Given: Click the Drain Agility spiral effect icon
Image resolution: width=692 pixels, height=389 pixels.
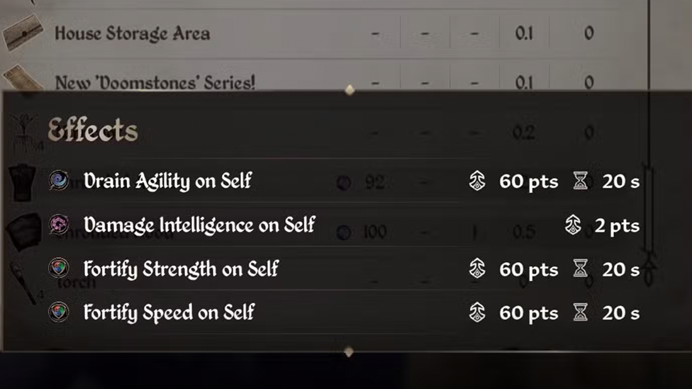Looking at the screenshot, I should 58,181.
